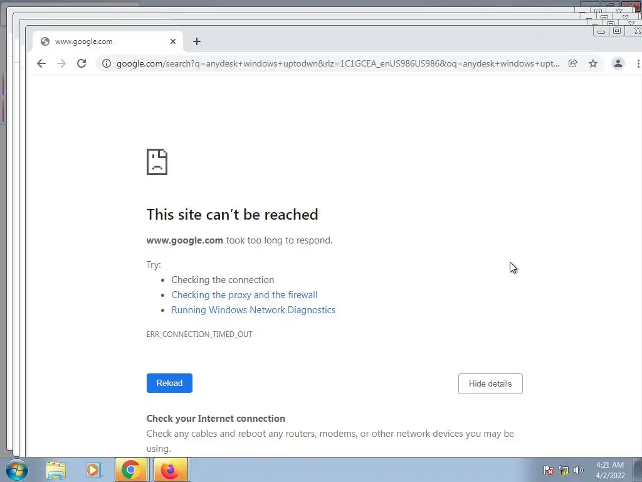642x482 pixels.
Task: Click the address bar URL field
Action: pyautogui.click(x=338, y=63)
